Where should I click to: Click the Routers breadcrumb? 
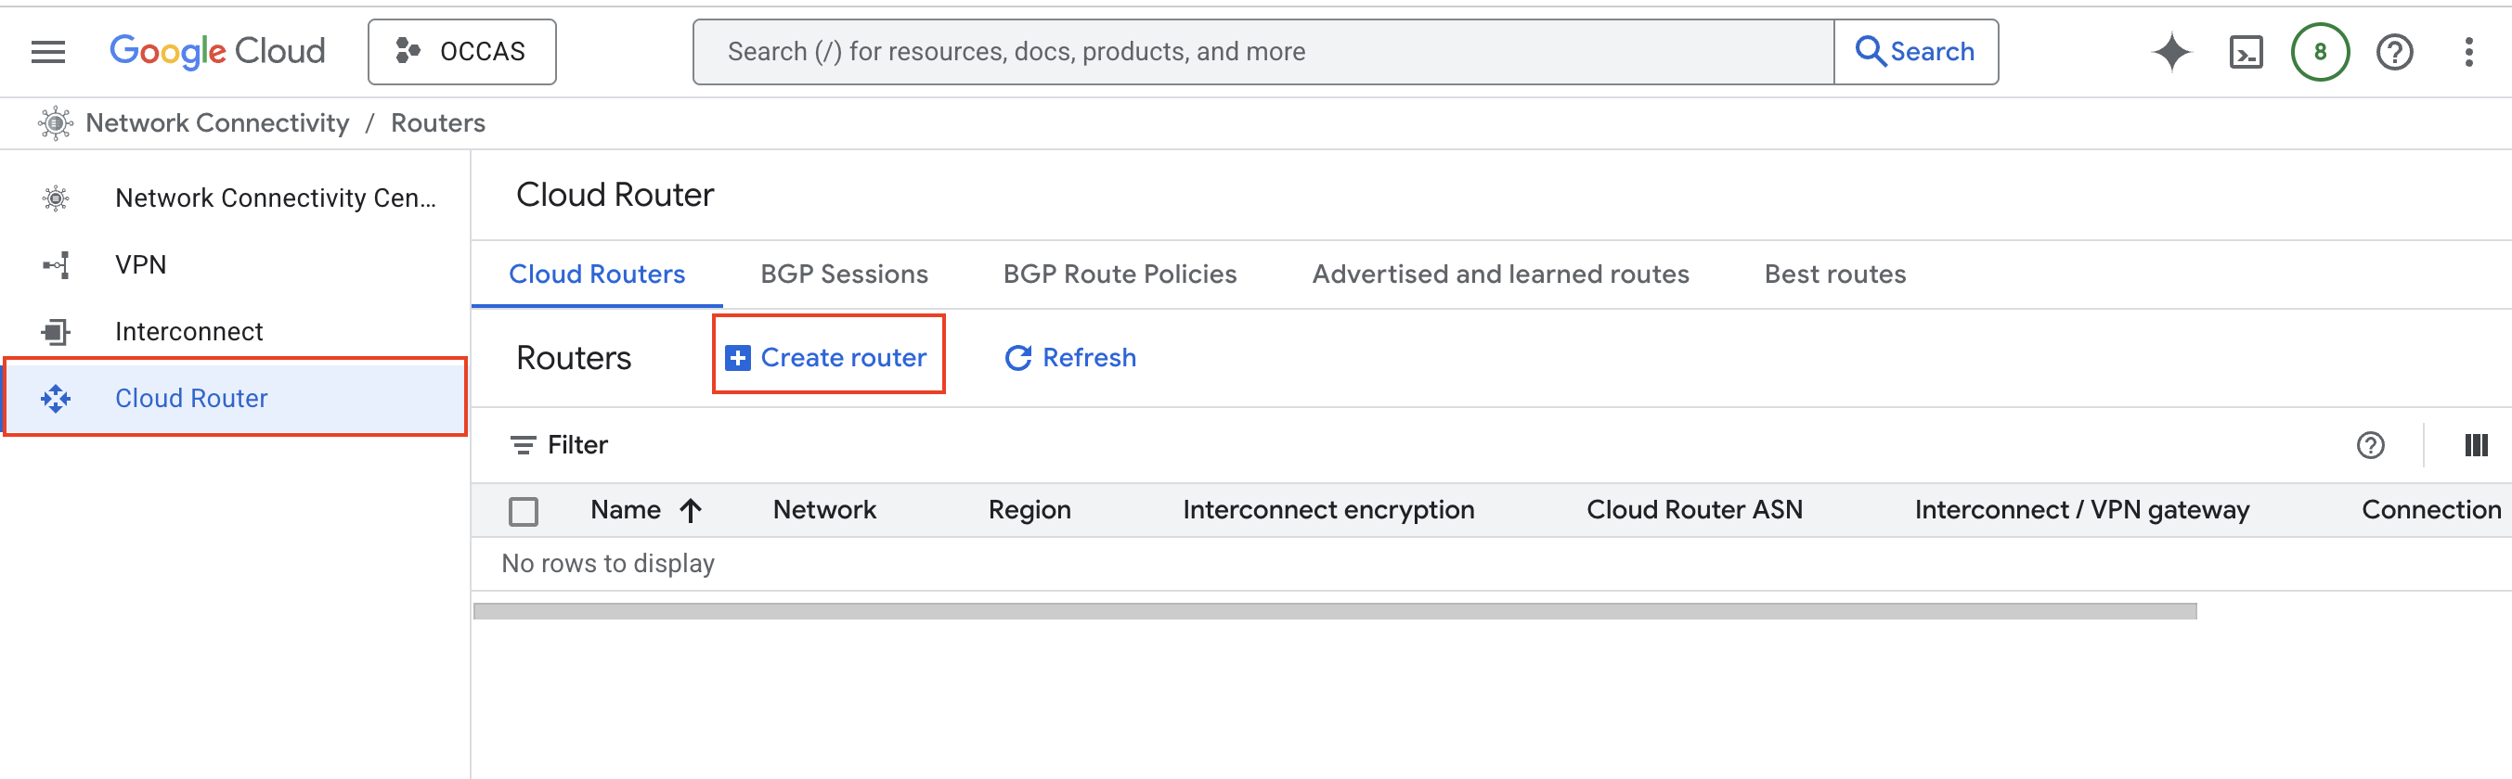click(438, 122)
